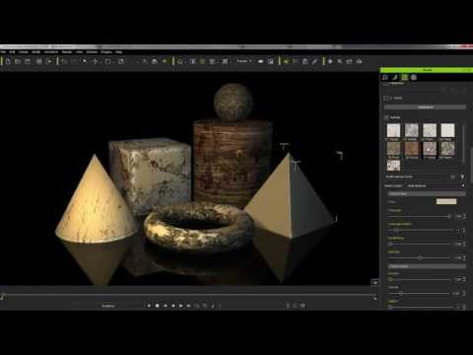Open the beige color swatch picker
The width and height of the screenshot is (473, 355).
point(446,201)
